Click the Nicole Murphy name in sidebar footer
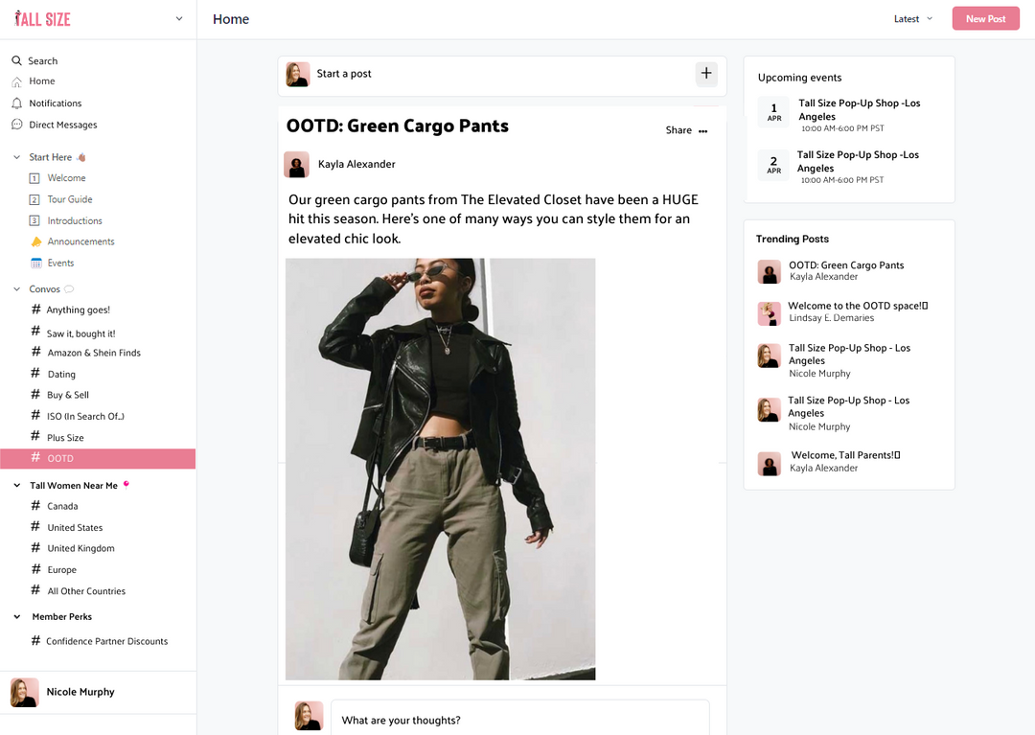This screenshot has width=1035, height=735. click(80, 692)
